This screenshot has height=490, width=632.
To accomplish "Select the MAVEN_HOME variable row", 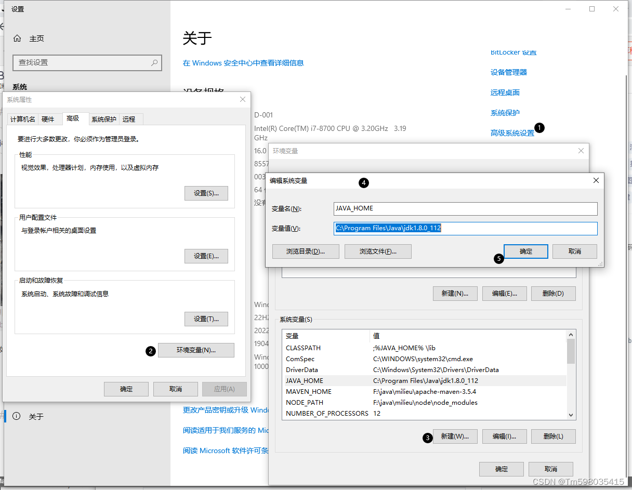I will coord(425,391).
